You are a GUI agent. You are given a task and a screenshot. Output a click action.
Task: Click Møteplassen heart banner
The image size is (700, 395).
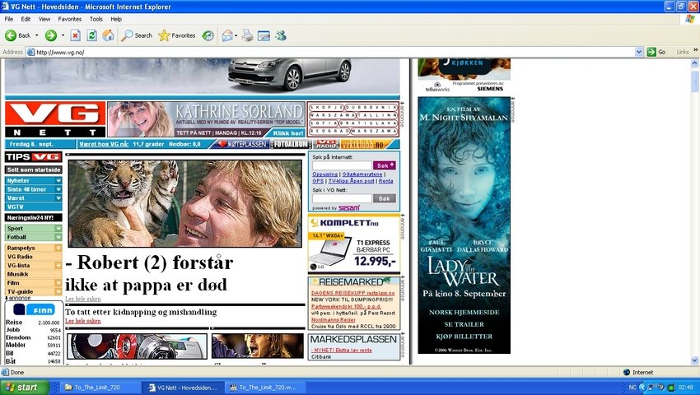pyautogui.click(x=241, y=144)
